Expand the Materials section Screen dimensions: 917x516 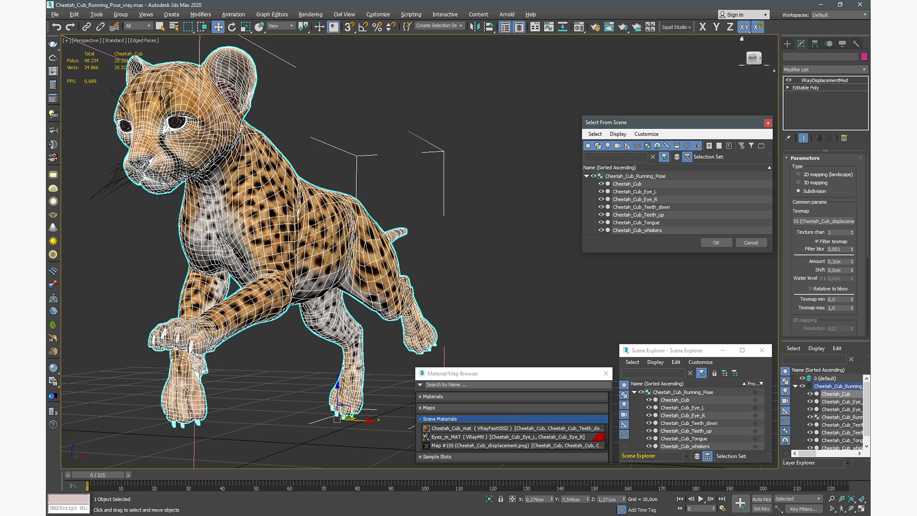pyautogui.click(x=512, y=397)
